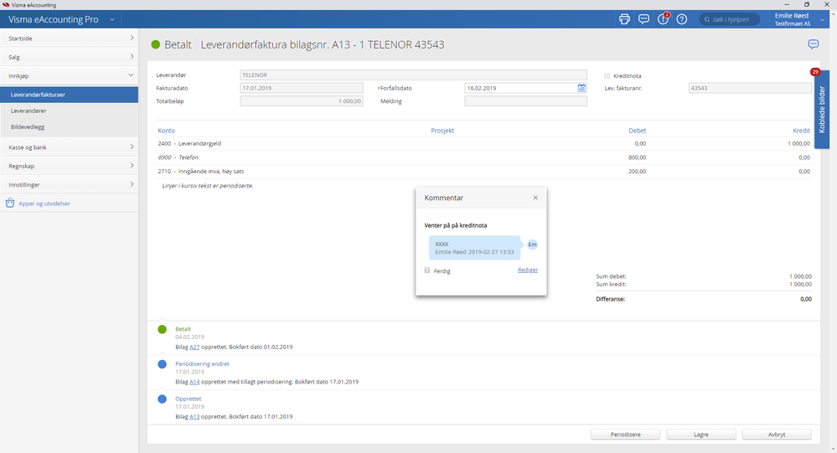Click the Rediger link in comment popup
The height and width of the screenshot is (453, 837).
pyautogui.click(x=527, y=270)
